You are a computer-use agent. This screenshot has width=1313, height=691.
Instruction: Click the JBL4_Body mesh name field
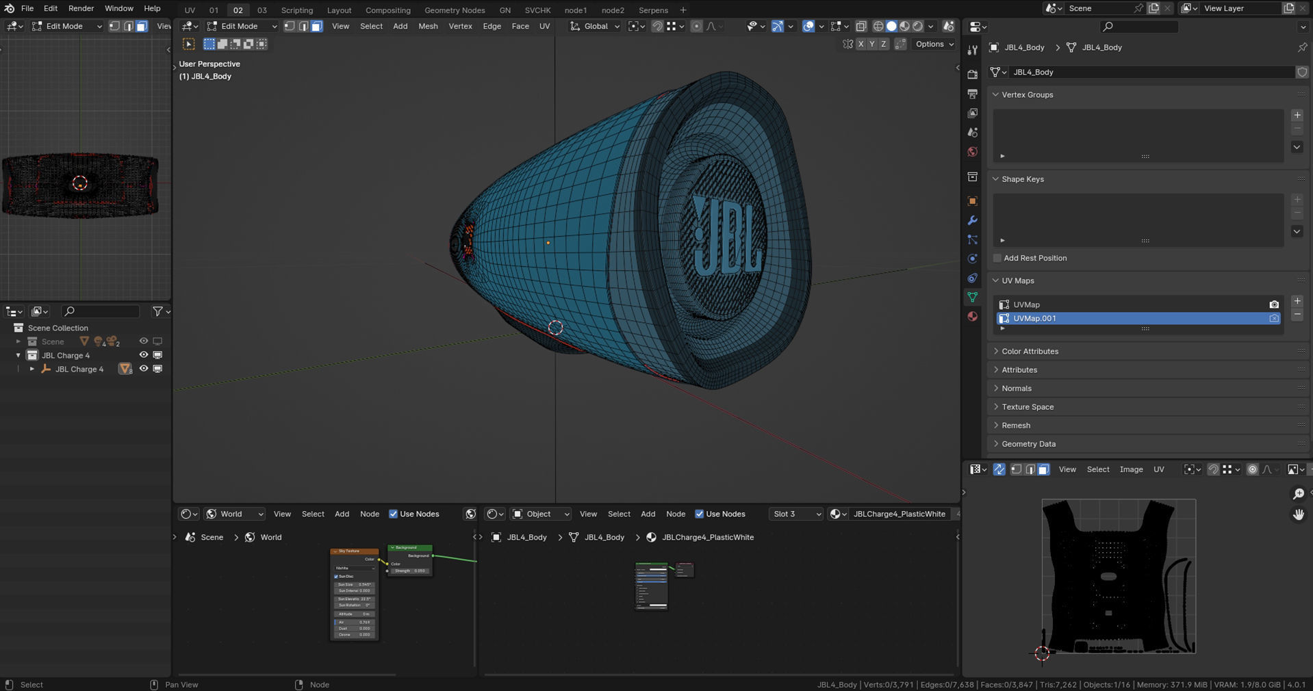[1152, 72]
